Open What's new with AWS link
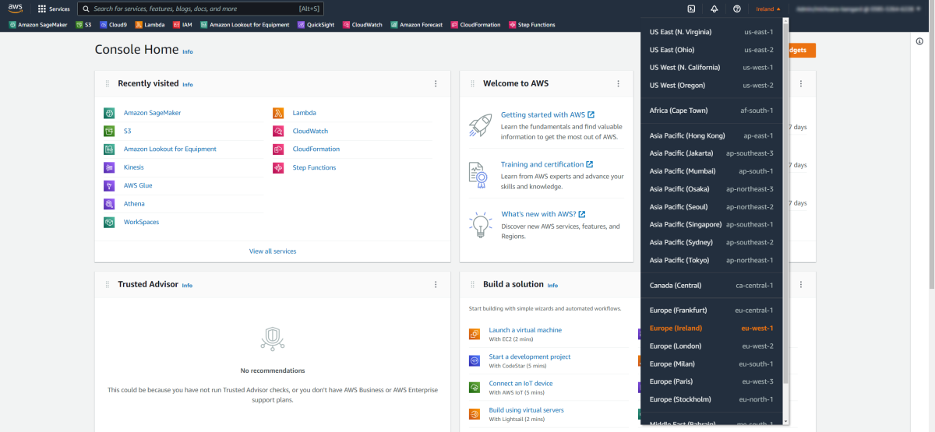The height and width of the screenshot is (432, 935). coord(543,214)
